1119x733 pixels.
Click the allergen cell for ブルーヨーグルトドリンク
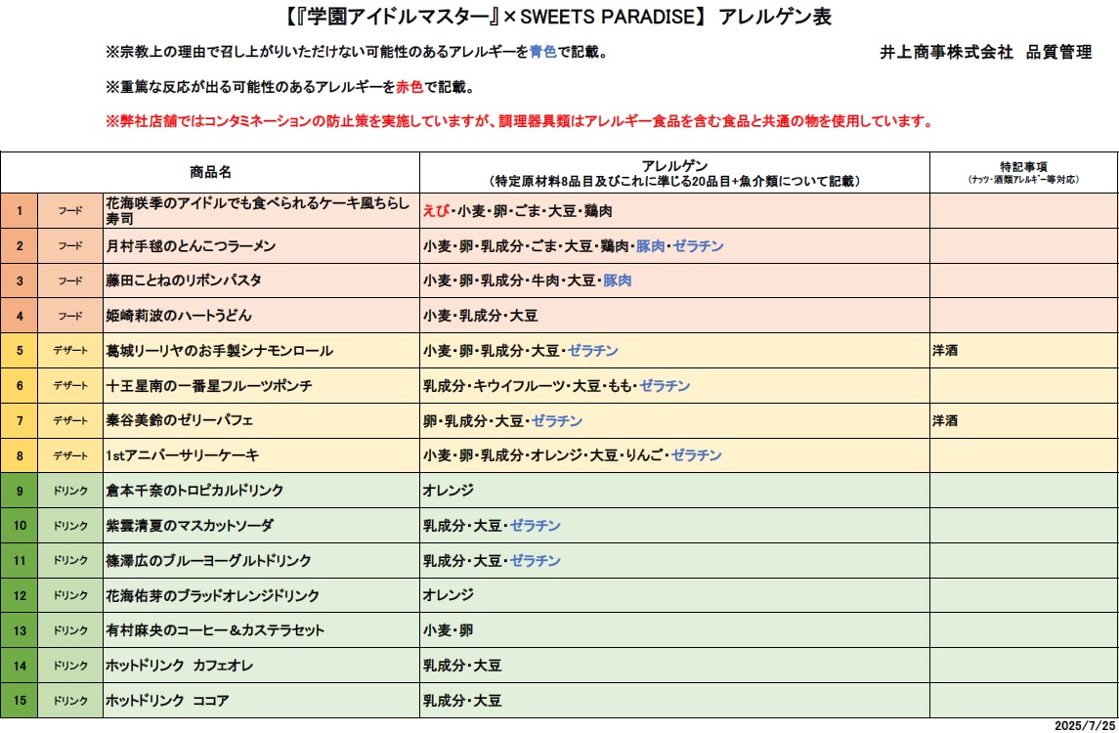click(674, 561)
